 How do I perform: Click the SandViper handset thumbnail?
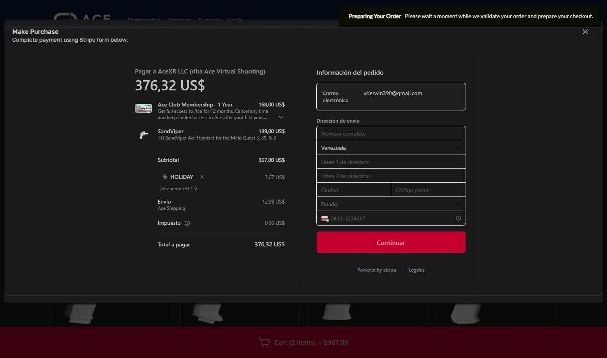point(143,135)
